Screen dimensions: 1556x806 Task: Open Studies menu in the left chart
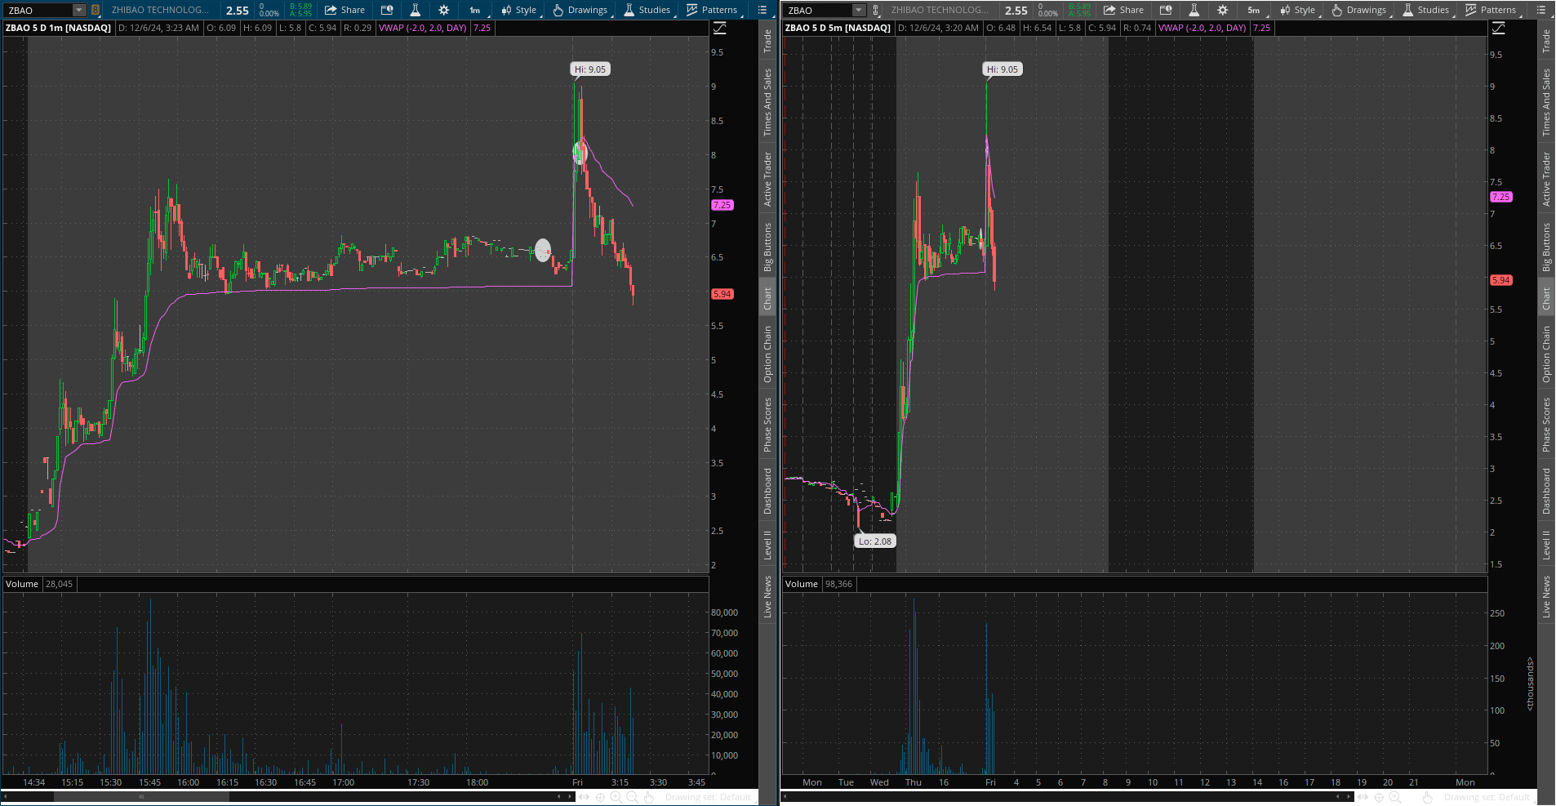647,10
